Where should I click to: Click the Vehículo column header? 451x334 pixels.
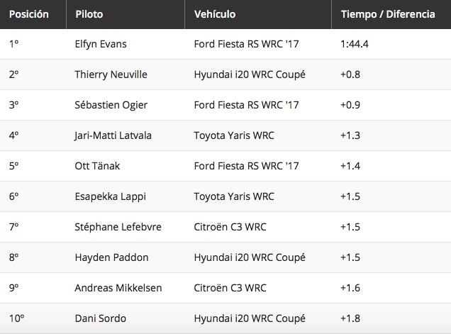coord(215,14)
